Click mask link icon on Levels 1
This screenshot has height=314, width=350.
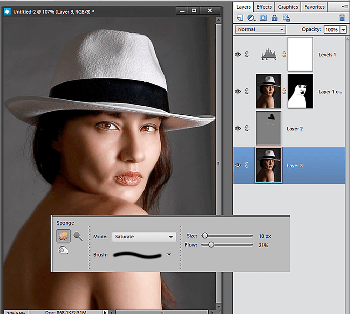(x=284, y=54)
